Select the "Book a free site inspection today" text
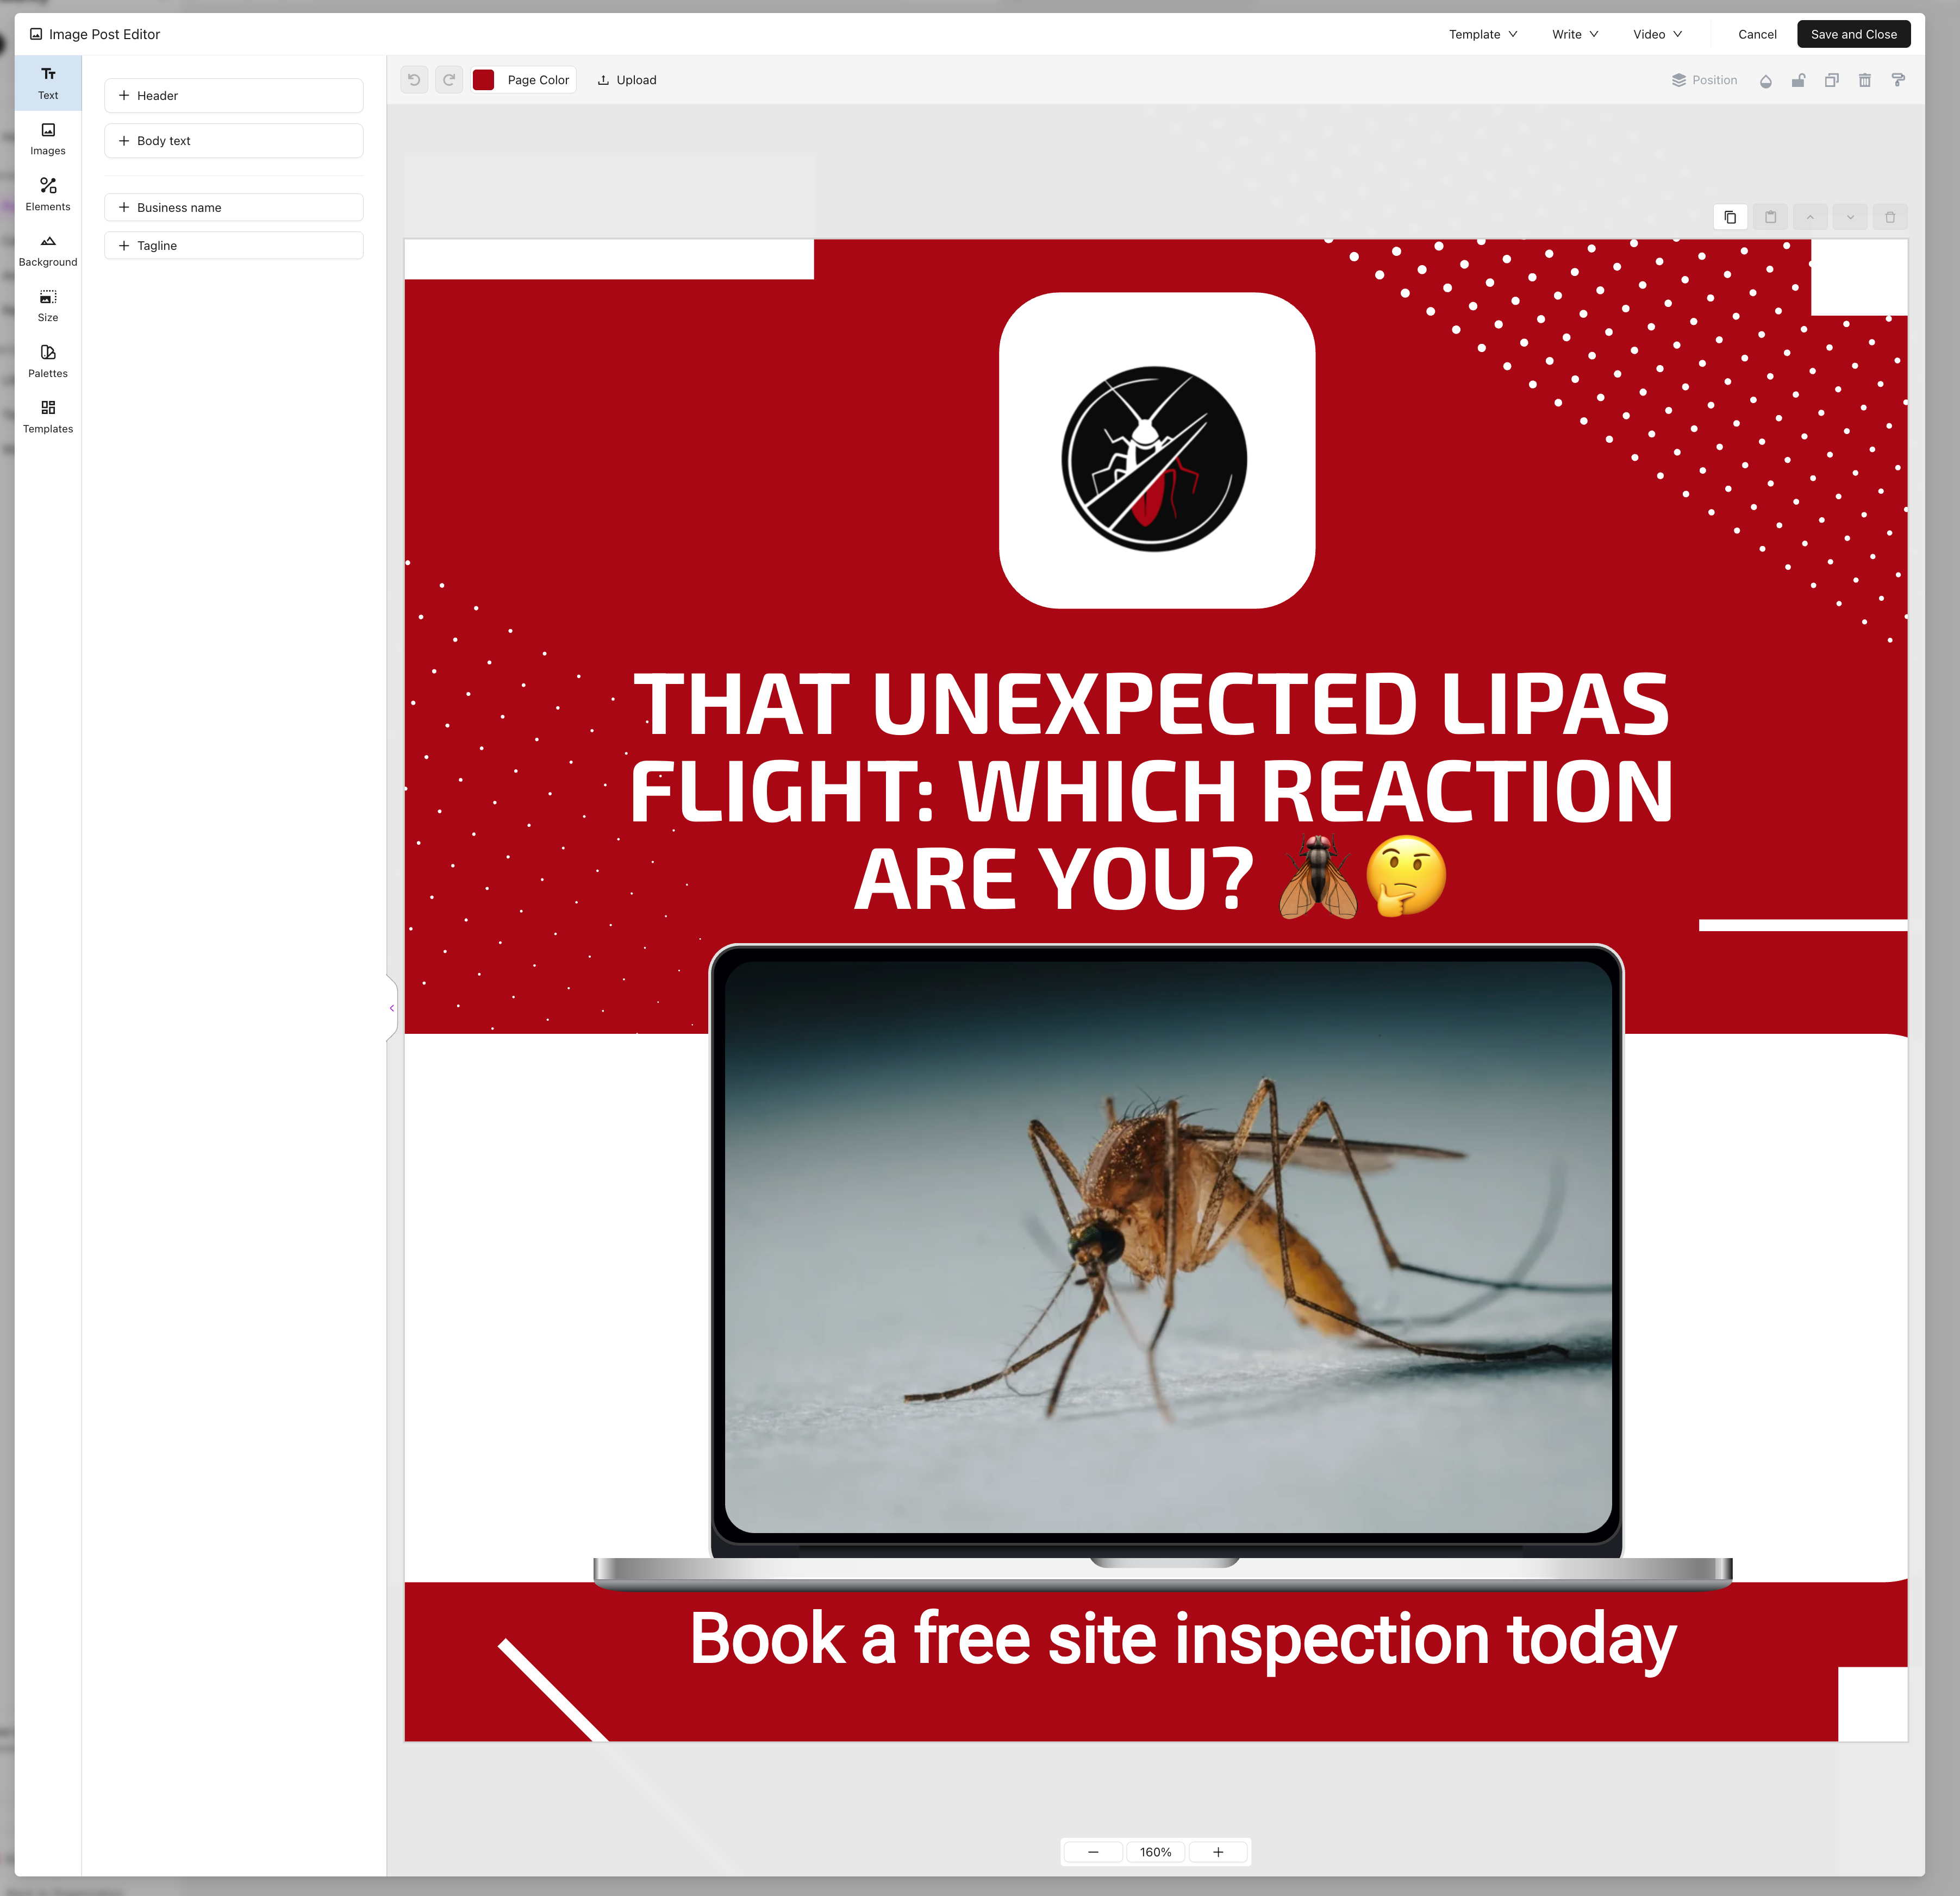 point(1182,1640)
